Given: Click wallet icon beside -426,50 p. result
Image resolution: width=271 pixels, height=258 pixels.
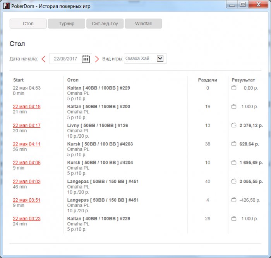Looking at the screenshot, I should coord(234,200).
